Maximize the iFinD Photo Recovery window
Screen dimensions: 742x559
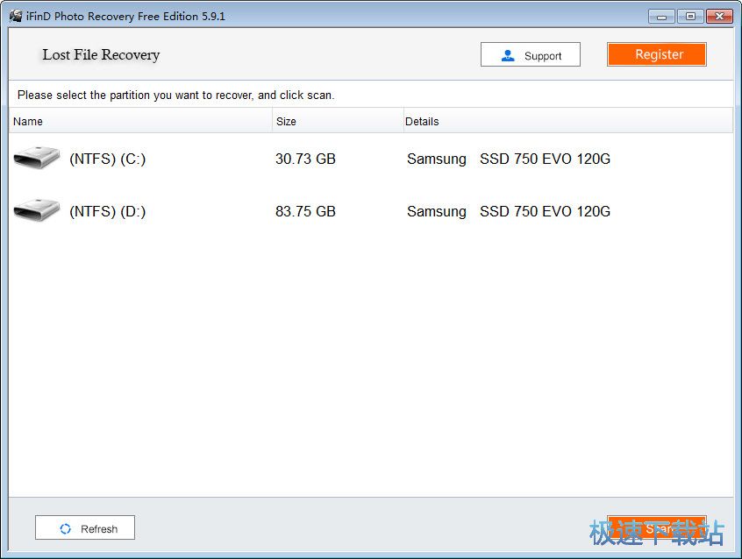690,16
